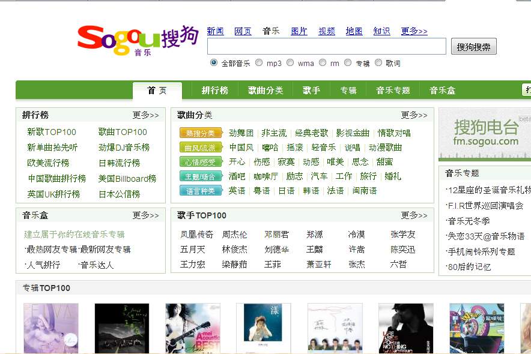The image size is (531, 354).
Task: Switch search type to 歌词
Action: click(x=378, y=62)
